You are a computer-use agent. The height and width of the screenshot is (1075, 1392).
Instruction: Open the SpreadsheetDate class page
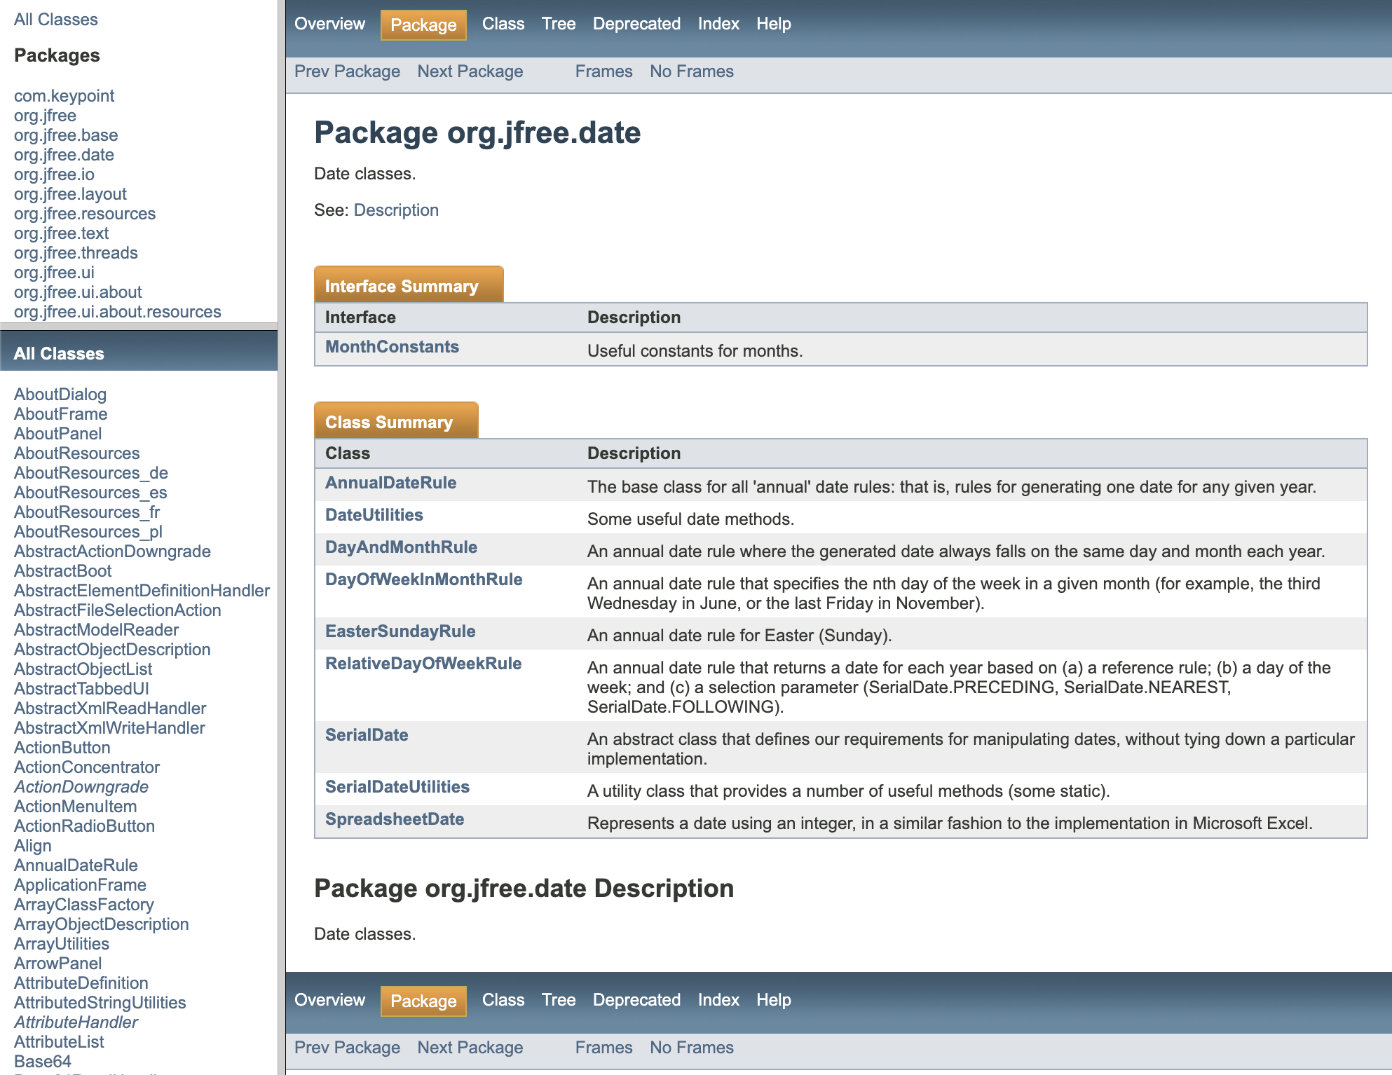tap(394, 819)
